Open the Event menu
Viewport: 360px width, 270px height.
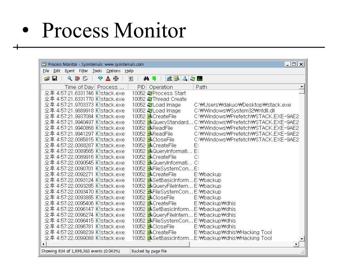pos(70,71)
